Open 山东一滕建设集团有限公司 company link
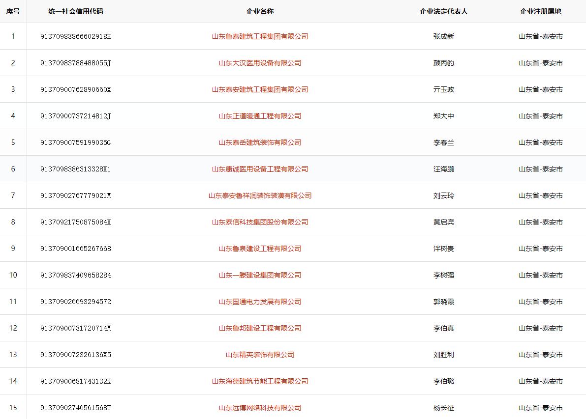Viewport: 586px width, 419px height. 260,275
